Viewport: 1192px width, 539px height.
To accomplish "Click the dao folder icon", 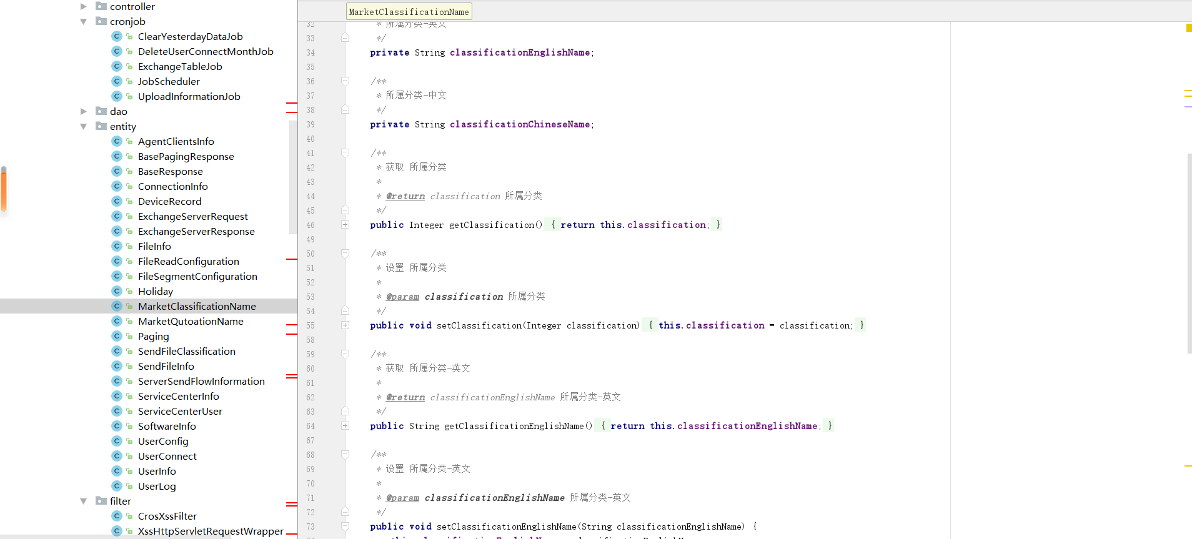I will pyautogui.click(x=101, y=111).
